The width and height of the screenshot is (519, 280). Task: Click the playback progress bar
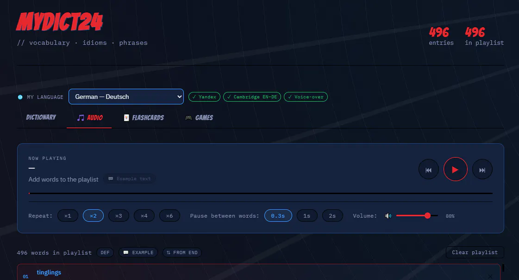tap(261, 193)
